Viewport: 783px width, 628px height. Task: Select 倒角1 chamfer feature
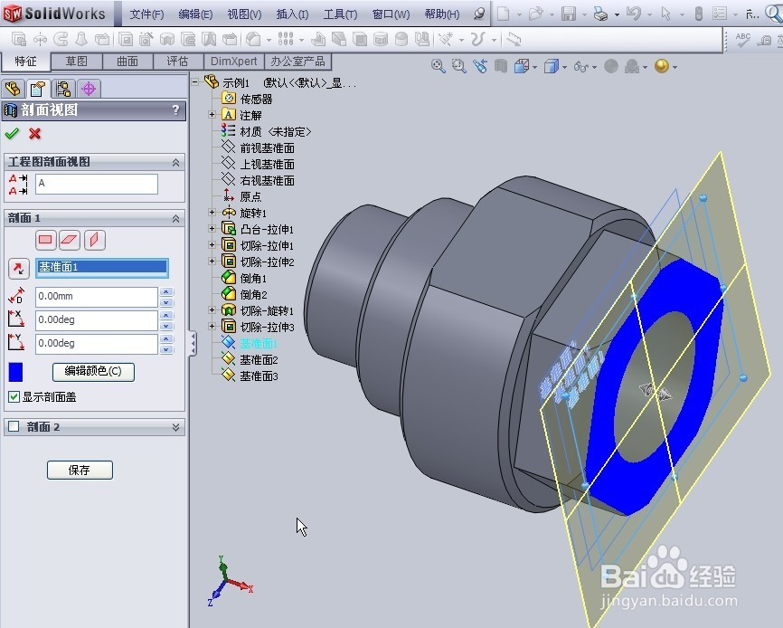pyautogui.click(x=253, y=279)
